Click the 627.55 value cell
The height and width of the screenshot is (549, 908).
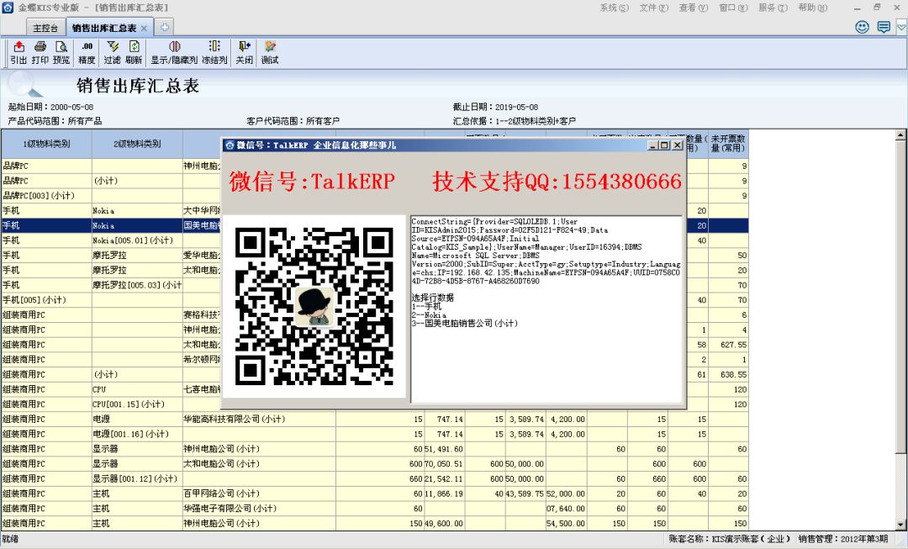728,345
